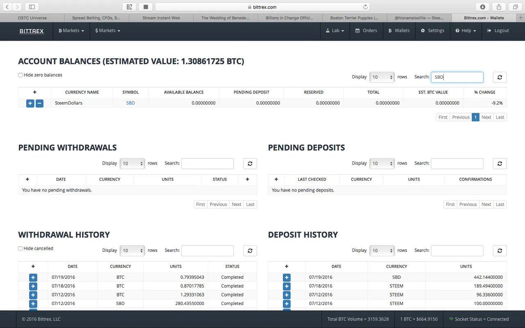Switch to the Boston Terrier Puppies tab
Image resolution: width=525 pixels, height=328 pixels.
click(354, 18)
